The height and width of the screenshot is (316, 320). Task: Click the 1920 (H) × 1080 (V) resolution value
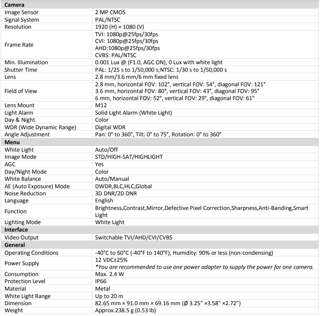[119, 27]
